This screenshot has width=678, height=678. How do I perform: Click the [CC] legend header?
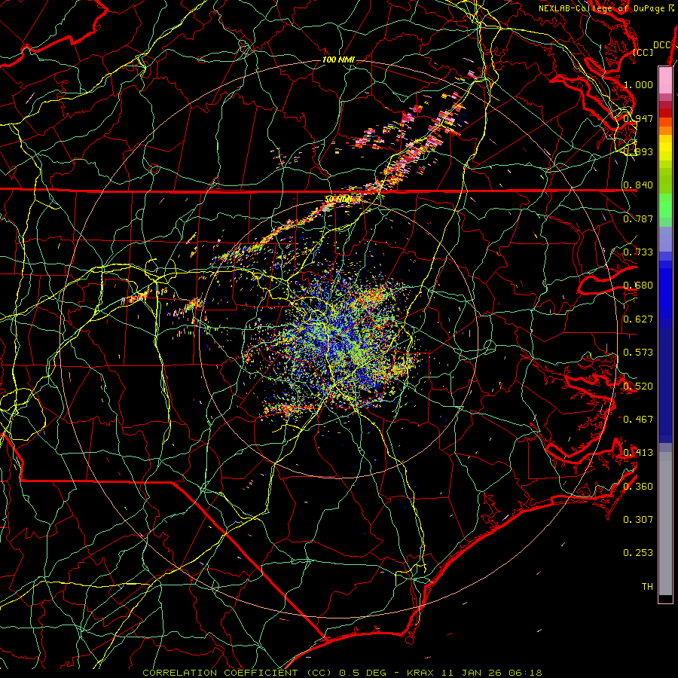[x=643, y=52]
